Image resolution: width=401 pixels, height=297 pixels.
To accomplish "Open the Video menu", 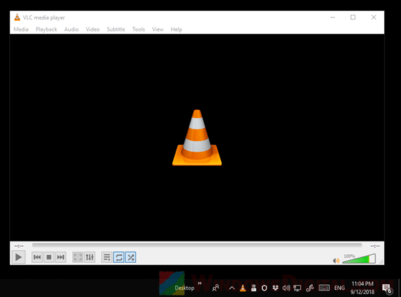I will [93, 29].
